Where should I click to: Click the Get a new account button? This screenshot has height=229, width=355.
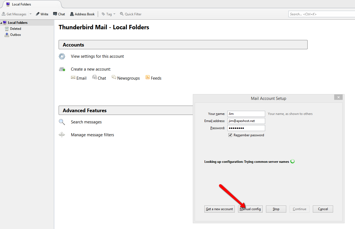click(x=219, y=209)
